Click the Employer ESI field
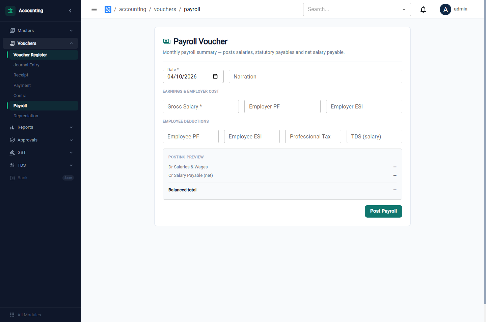The width and height of the screenshot is (486, 322). coord(364,106)
